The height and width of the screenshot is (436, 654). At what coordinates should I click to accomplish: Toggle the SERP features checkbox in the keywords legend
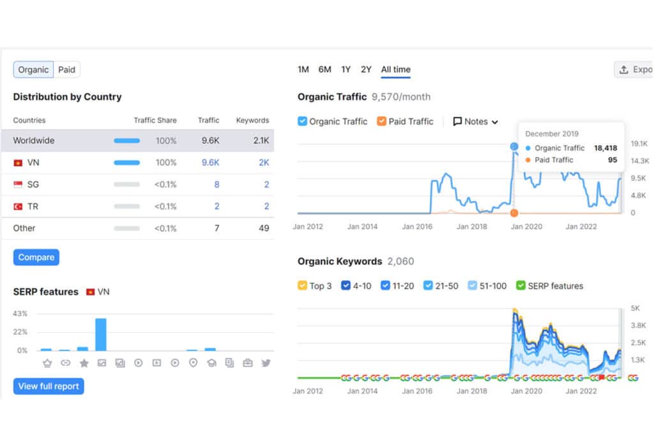click(521, 285)
